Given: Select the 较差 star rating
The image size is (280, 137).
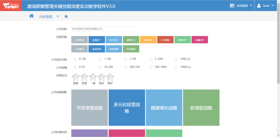Looking at the screenshot, I should pos(84,77).
